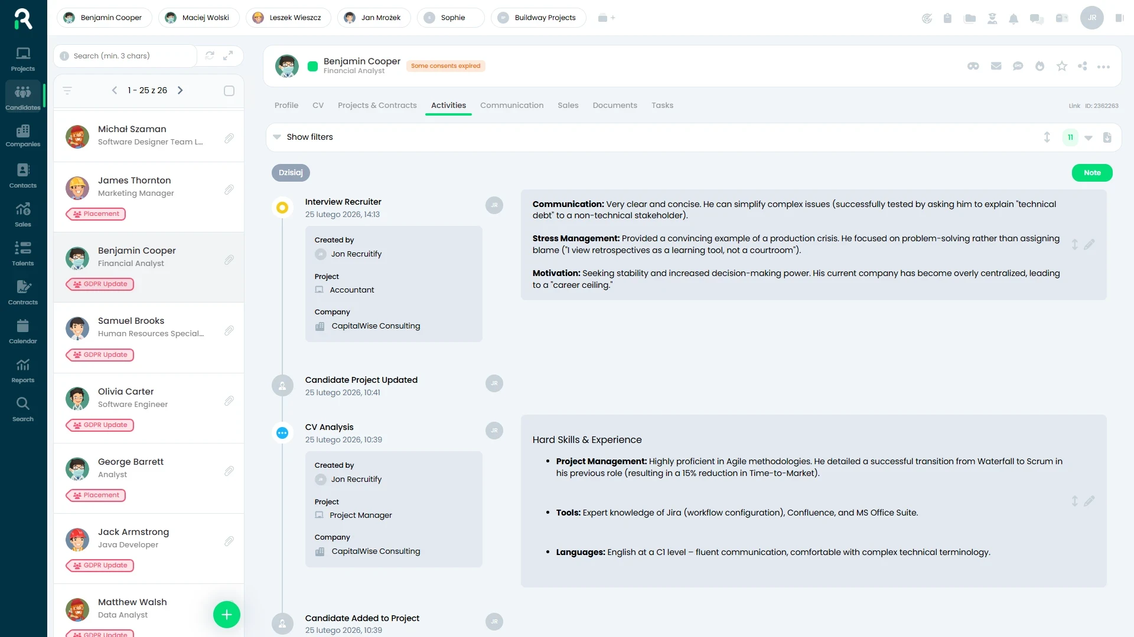Viewport: 1134px width, 637px height.
Task: Click the floating green plus button
Action: (226, 615)
